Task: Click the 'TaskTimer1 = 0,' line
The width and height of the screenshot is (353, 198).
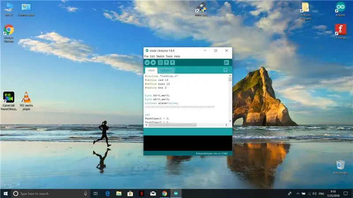Action: pos(157,118)
